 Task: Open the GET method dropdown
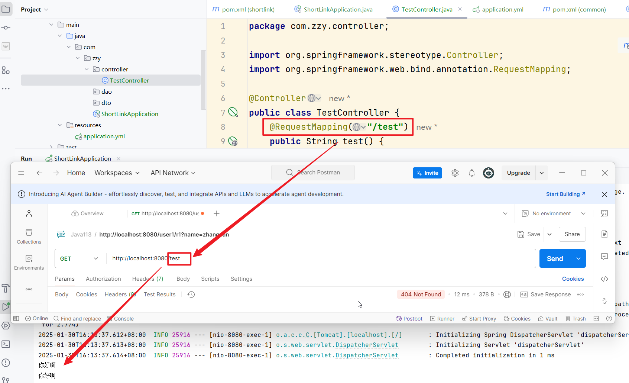pyautogui.click(x=79, y=258)
